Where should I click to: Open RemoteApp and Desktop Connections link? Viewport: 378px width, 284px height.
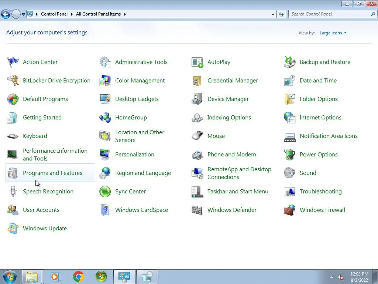coord(239,173)
